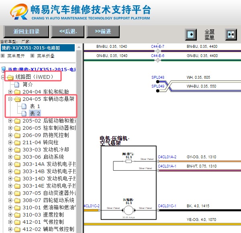Click the 线路图 (iWED) folder icon

tap(10, 77)
